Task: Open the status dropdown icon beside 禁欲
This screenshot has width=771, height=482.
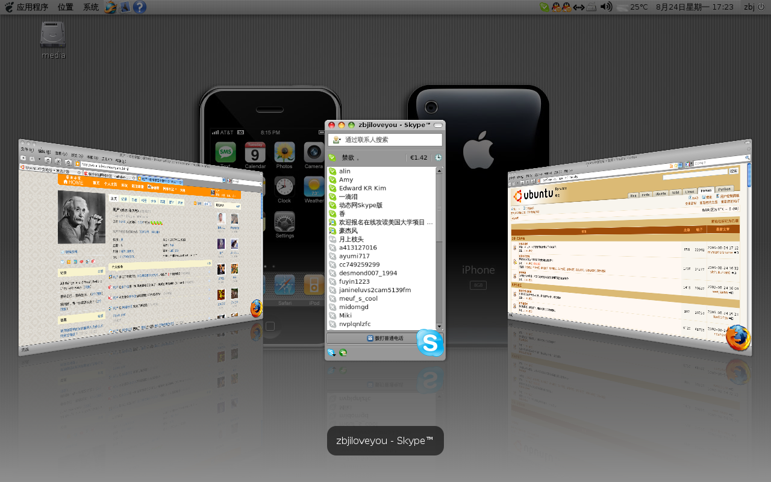Action: pos(332,158)
